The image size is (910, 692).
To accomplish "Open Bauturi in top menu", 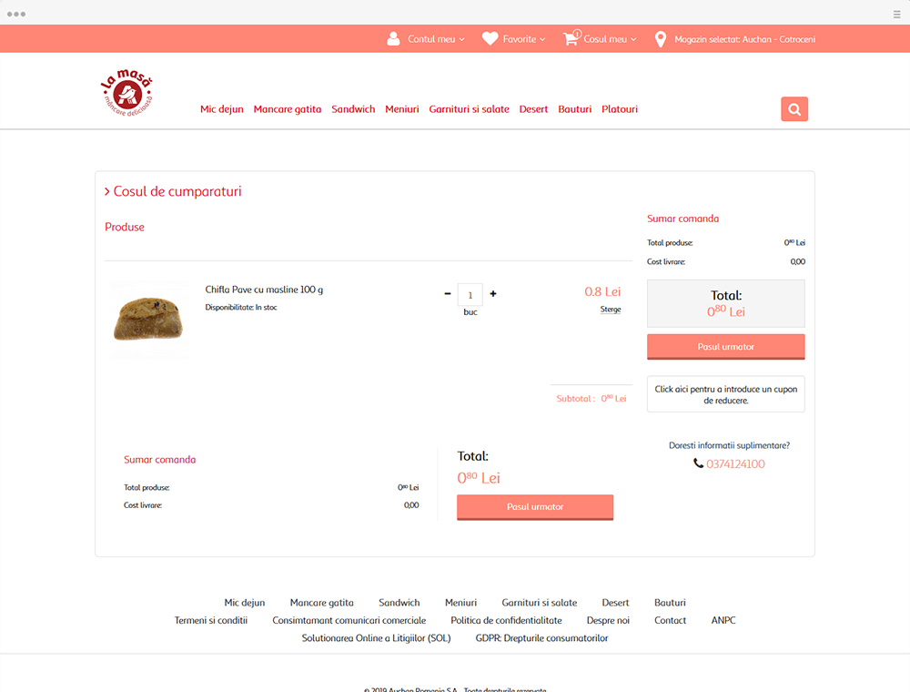I will tap(575, 109).
